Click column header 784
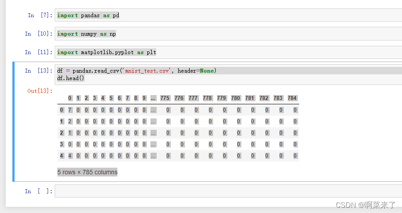Viewport: 402px width, 213px height. (x=292, y=98)
